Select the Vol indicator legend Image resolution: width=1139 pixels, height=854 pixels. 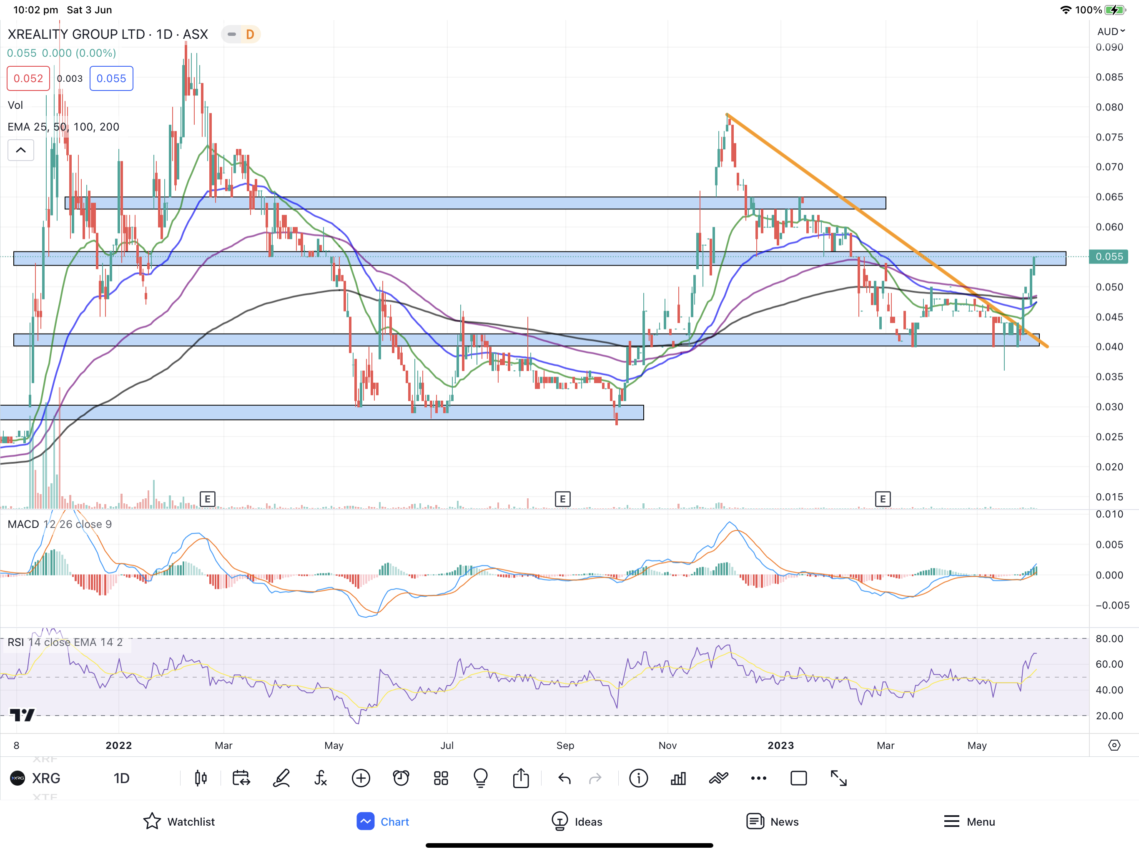pyautogui.click(x=15, y=105)
